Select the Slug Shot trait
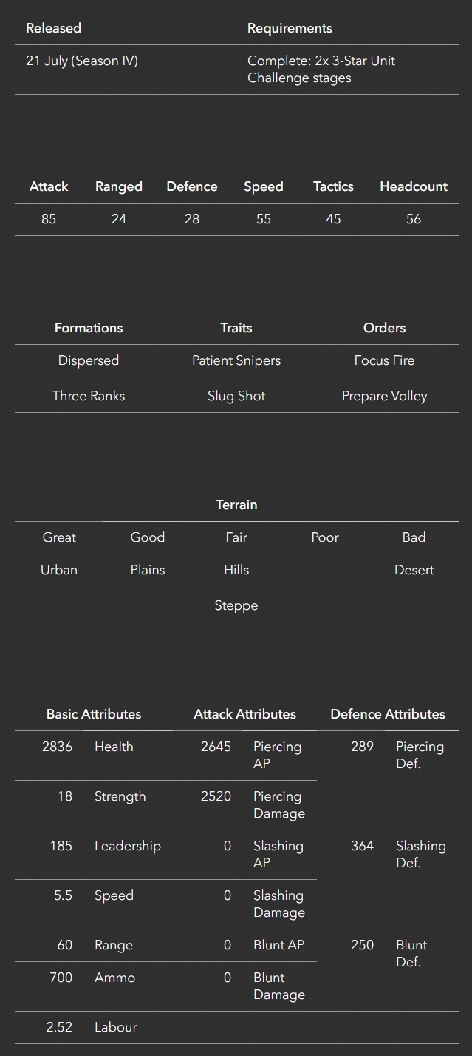 [x=236, y=396]
